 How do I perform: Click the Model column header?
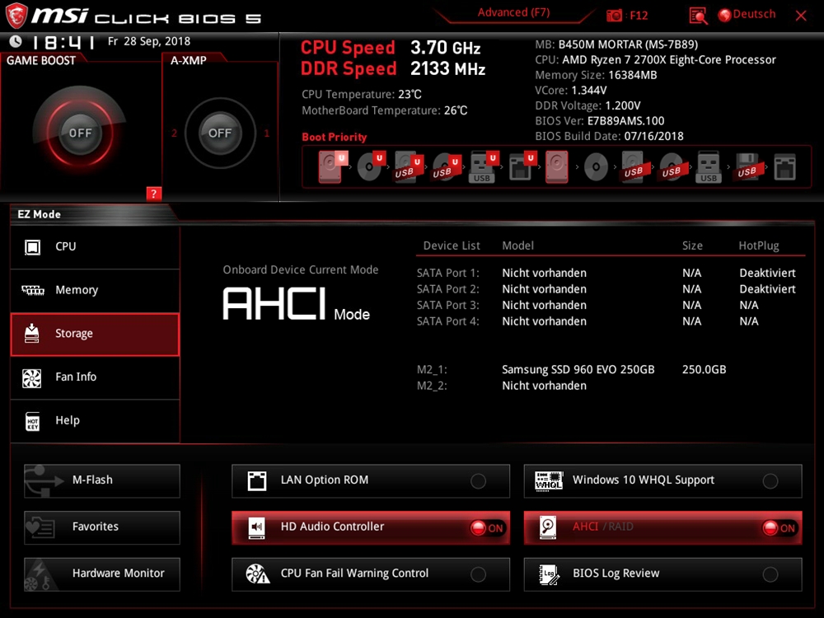517,246
